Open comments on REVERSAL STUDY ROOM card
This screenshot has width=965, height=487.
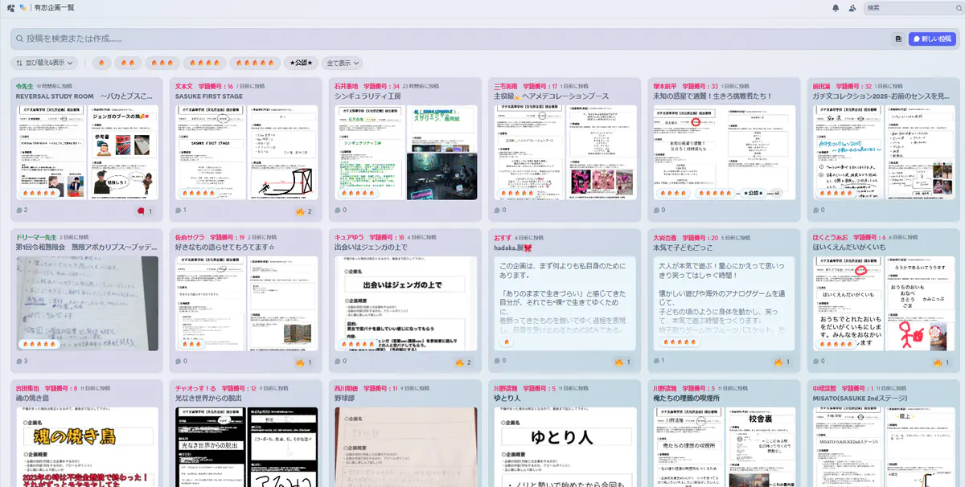23,211
